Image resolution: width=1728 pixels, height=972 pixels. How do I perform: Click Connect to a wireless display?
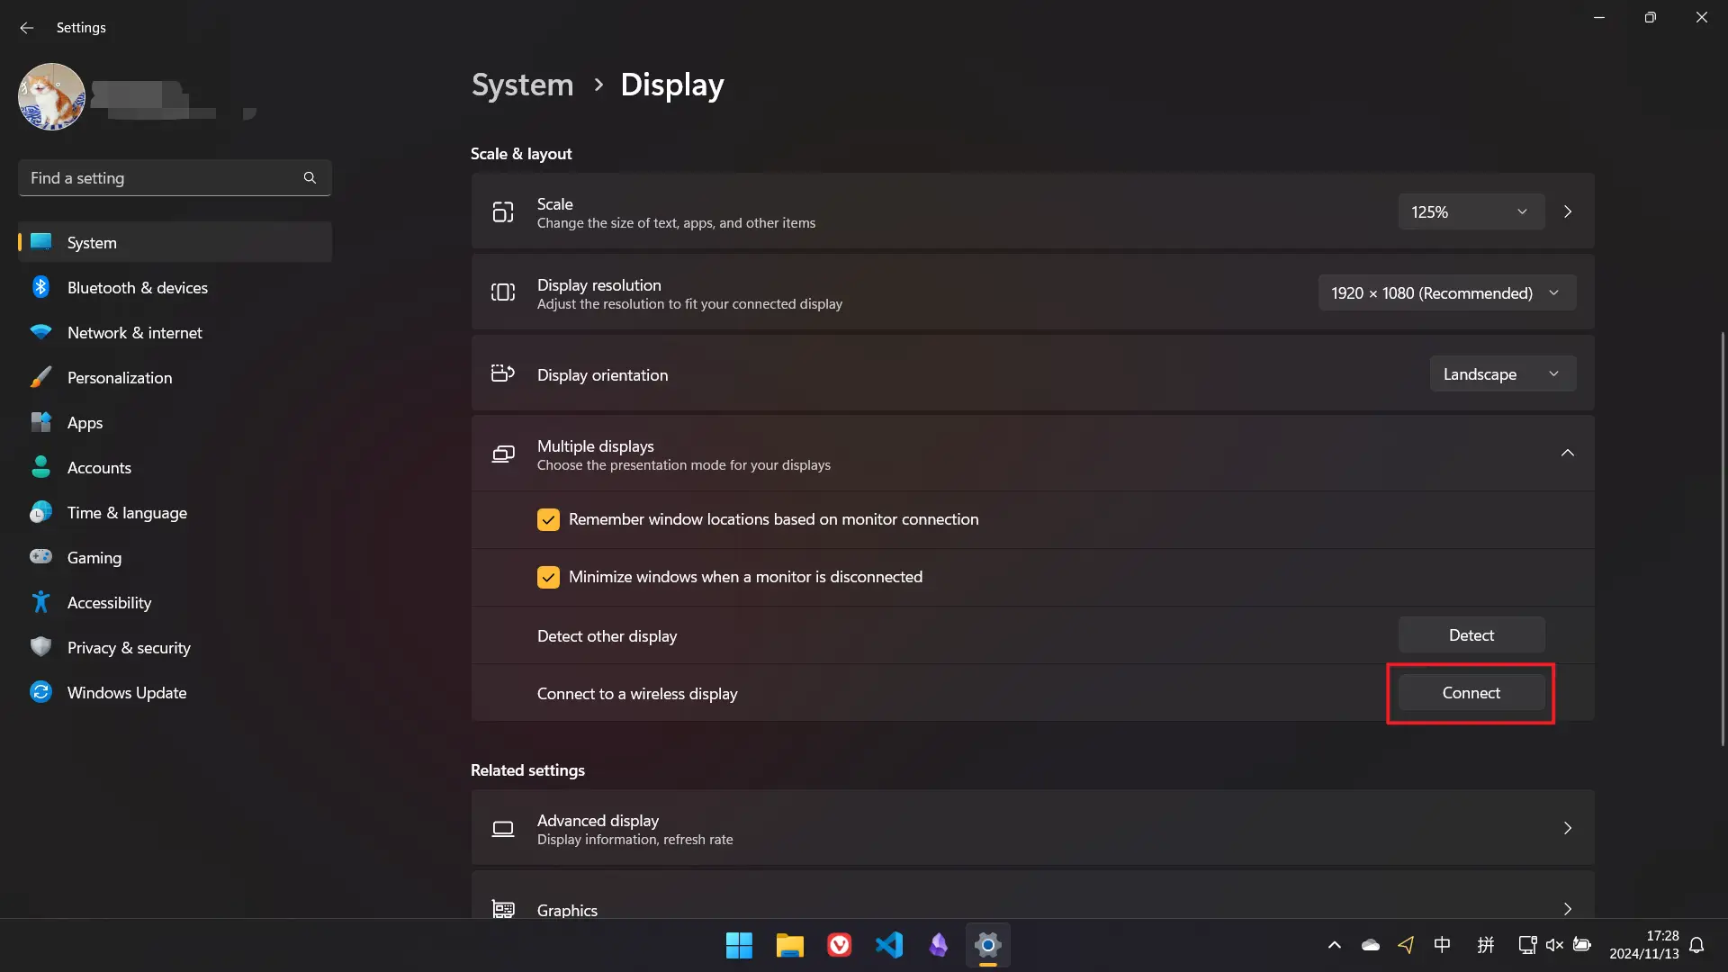click(1471, 692)
